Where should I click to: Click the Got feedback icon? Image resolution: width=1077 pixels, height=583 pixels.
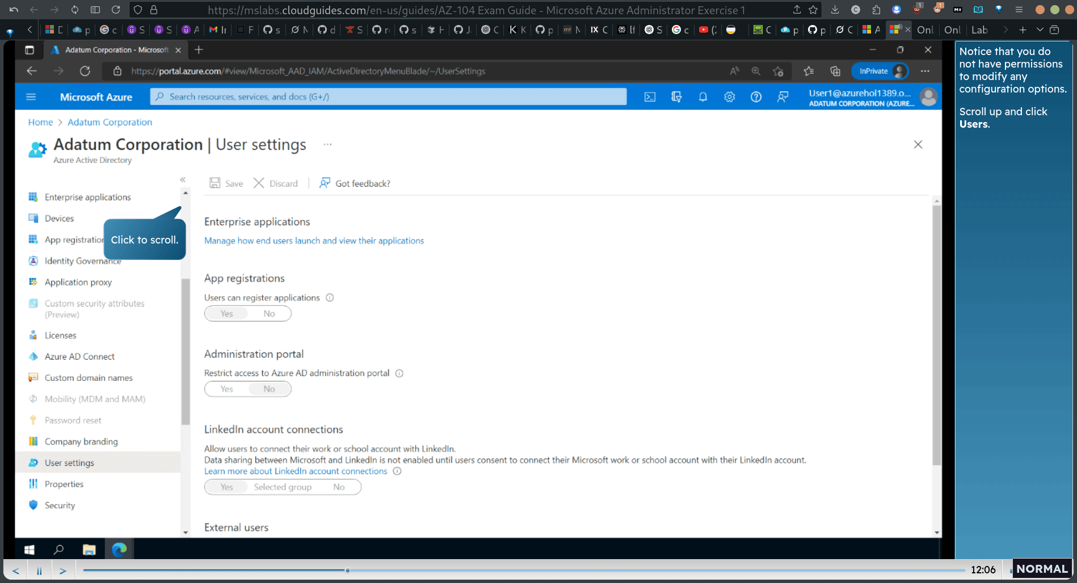pyautogui.click(x=325, y=183)
